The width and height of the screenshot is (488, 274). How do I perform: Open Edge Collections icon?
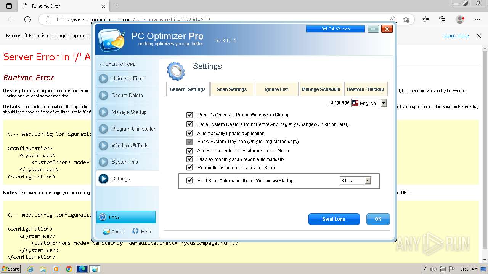(x=442, y=19)
